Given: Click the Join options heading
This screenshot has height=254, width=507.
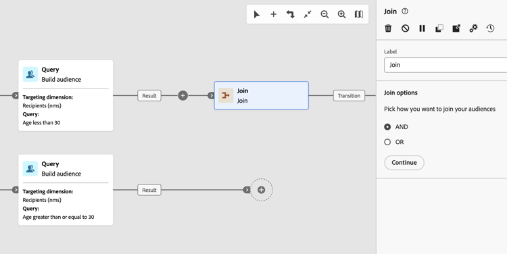Looking at the screenshot, I should [x=401, y=93].
